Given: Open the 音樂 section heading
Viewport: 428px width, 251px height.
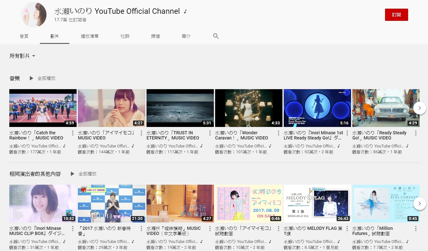Looking at the screenshot, I should [x=15, y=78].
